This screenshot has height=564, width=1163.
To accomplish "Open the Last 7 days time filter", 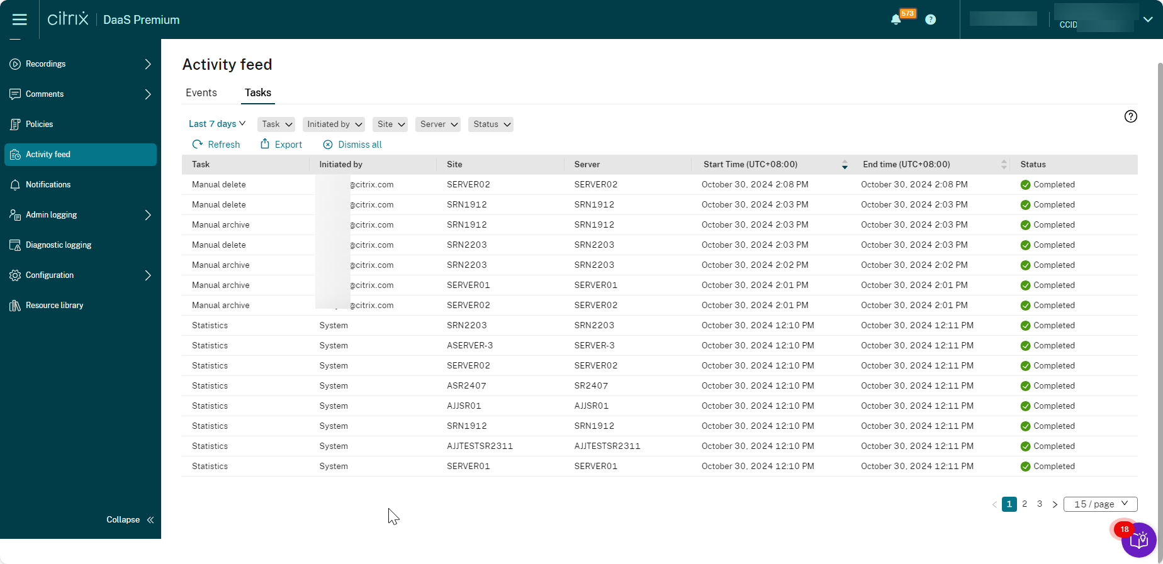I will [x=217, y=124].
